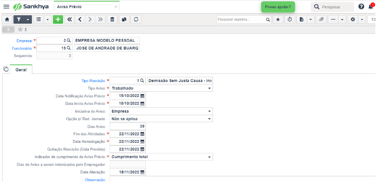Duplicate record with copy icon
The image size is (382, 192).
tap(124, 19)
